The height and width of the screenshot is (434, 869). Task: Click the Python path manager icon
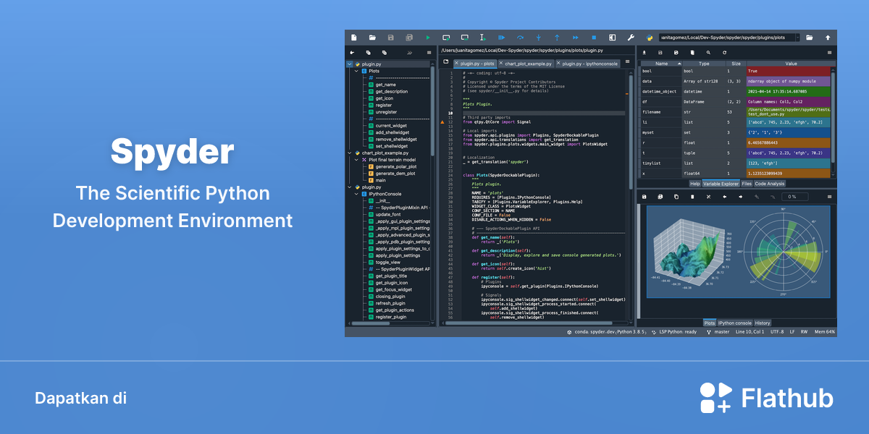click(650, 37)
